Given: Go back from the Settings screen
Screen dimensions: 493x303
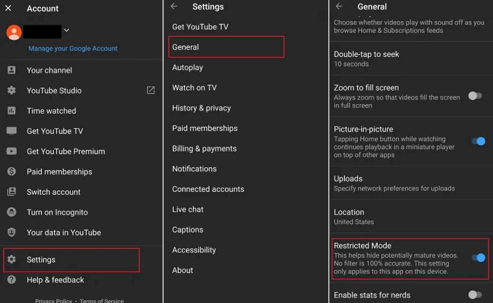Looking at the screenshot, I should [174, 7].
